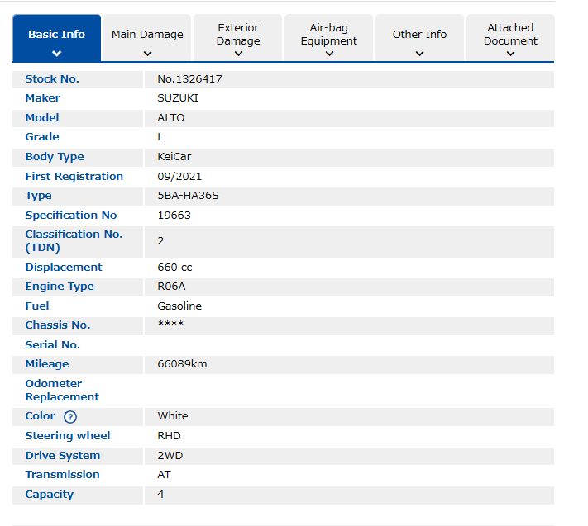The height and width of the screenshot is (526, 588).
Task: Click the mileage value 66089km
Action: [x=182, y=364]
